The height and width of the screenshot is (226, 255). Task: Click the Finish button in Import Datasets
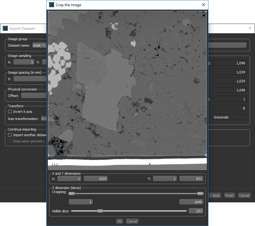point(230,196)
